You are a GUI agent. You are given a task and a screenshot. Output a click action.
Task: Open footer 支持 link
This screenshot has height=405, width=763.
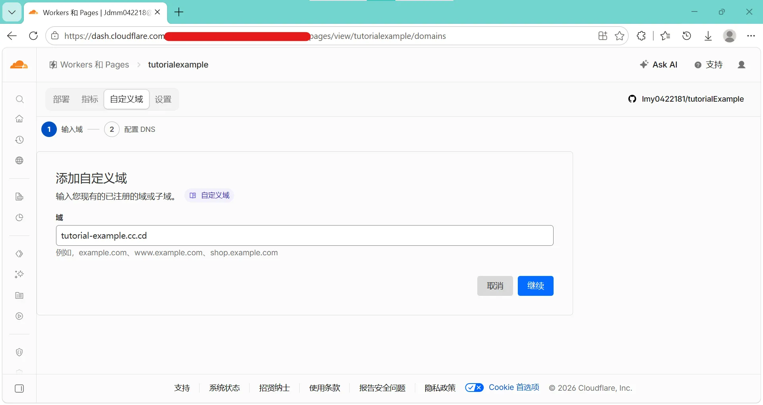coord(182,388)
